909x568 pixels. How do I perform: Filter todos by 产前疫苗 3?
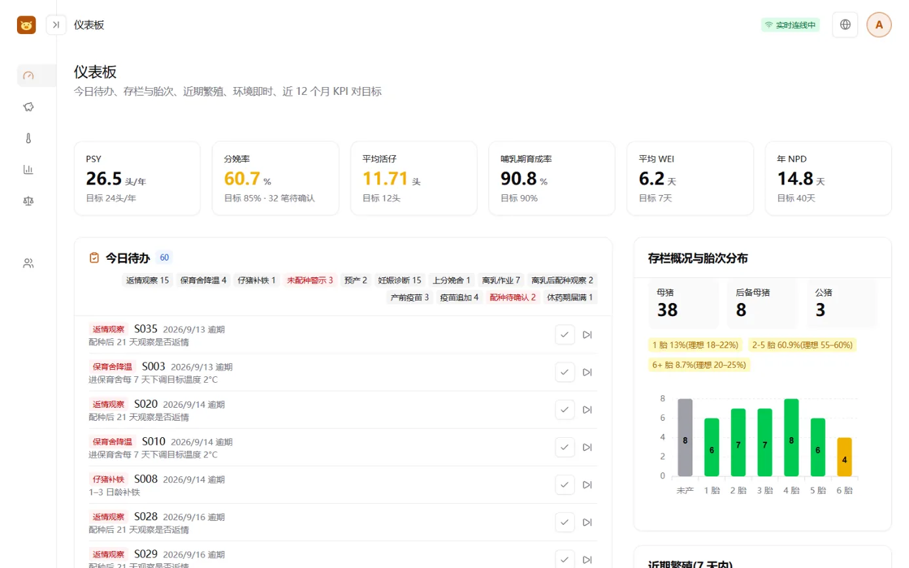(x=410, y=297)
